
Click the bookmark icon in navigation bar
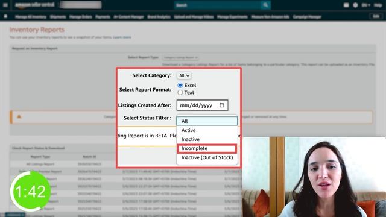(5, 16)
